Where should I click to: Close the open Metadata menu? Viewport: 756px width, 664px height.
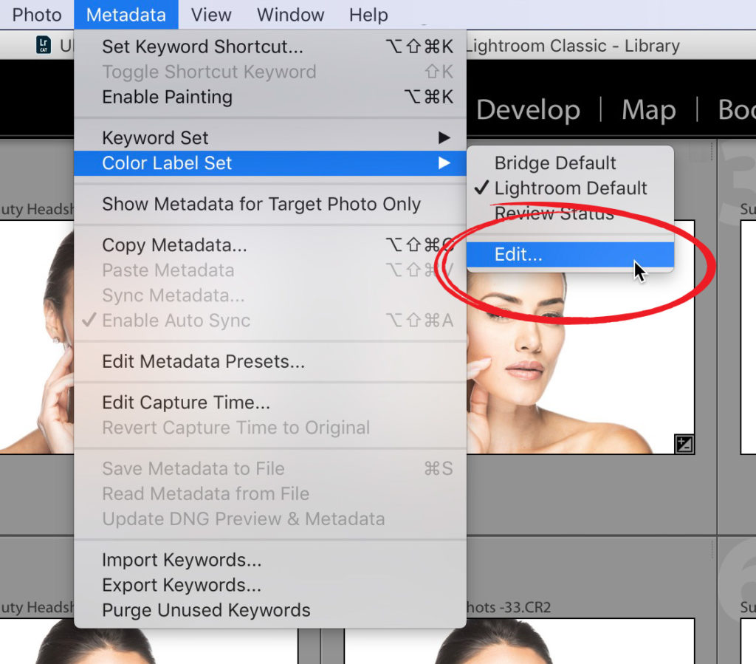point(126,15)
